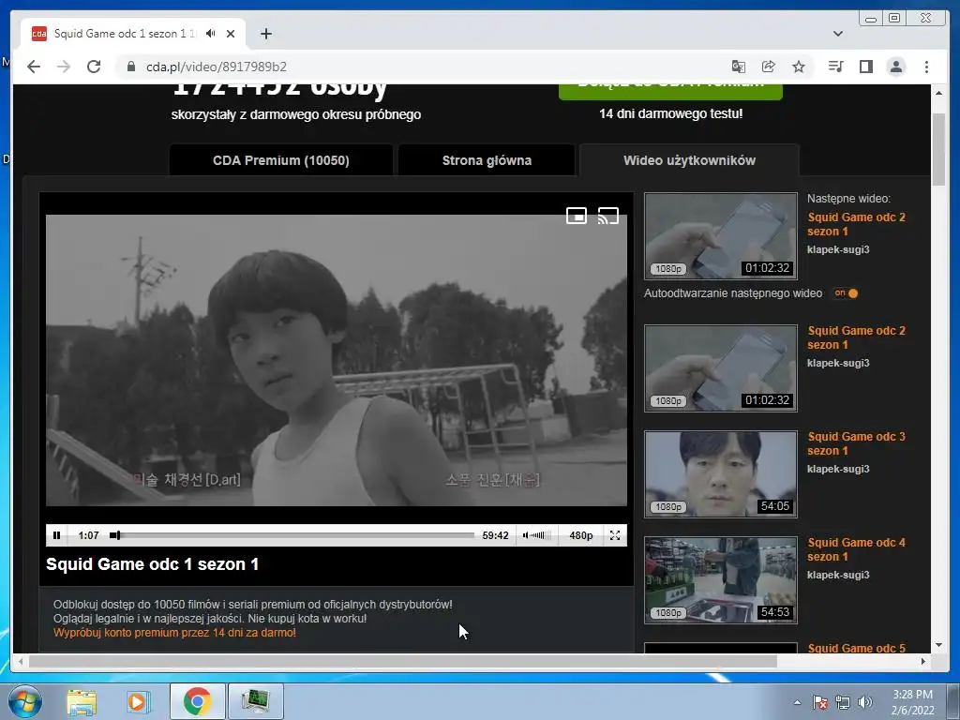Click Wypróbuj konto premium 14 dni link

(x=174, y=633)
